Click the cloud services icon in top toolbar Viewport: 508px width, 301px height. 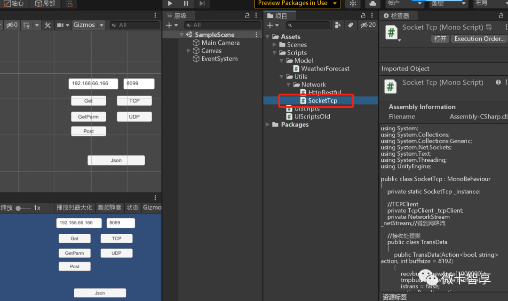coord(372,4)
